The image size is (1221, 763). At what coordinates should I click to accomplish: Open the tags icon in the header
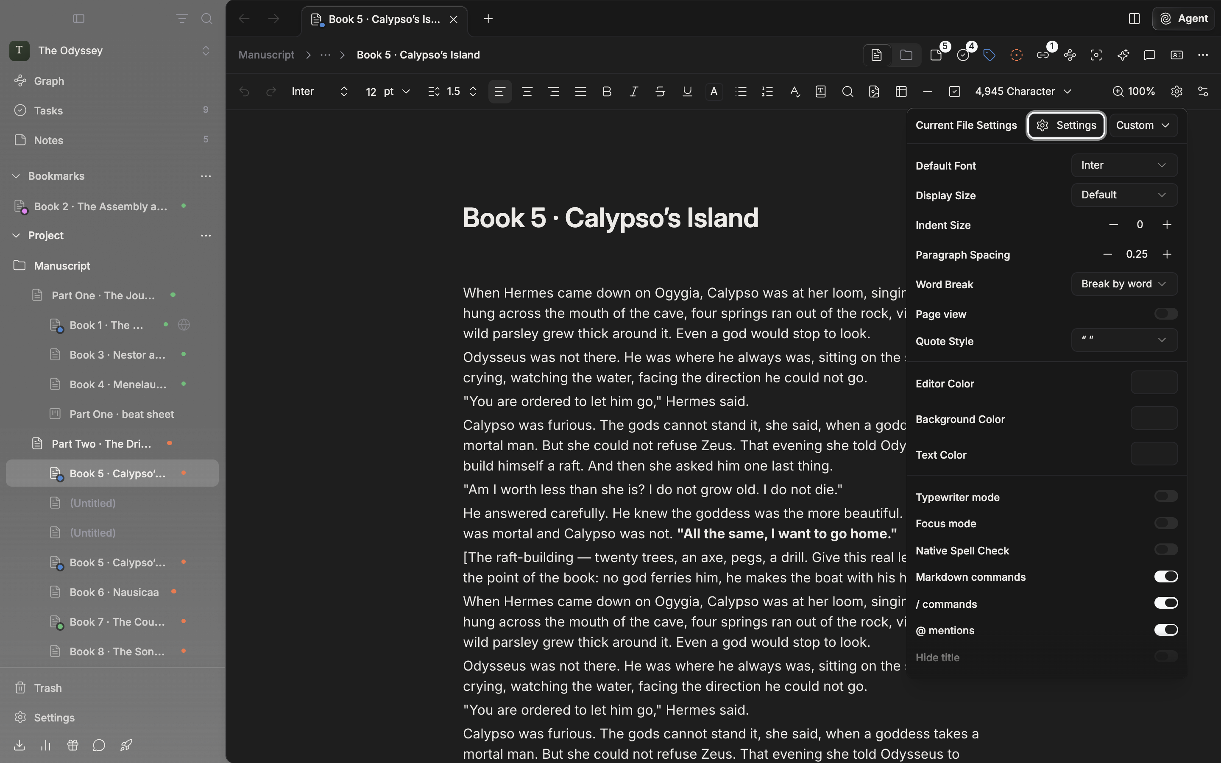990,55
